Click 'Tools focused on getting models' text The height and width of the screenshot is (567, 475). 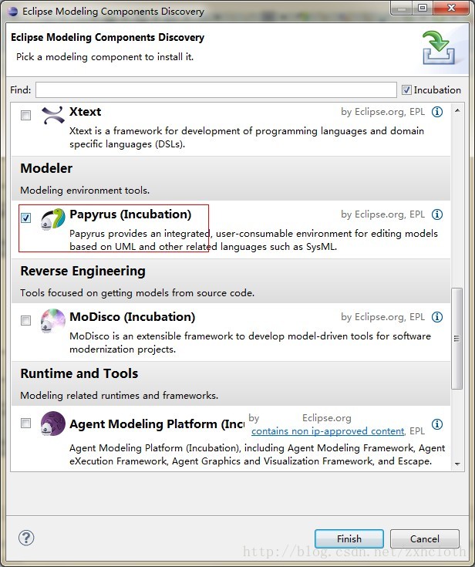pyautogui.click(x=137, y=293)
